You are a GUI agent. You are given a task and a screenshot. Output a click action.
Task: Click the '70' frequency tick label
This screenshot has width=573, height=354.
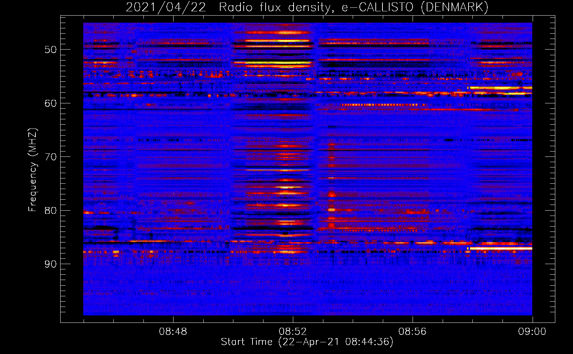(x=51, y=157)
